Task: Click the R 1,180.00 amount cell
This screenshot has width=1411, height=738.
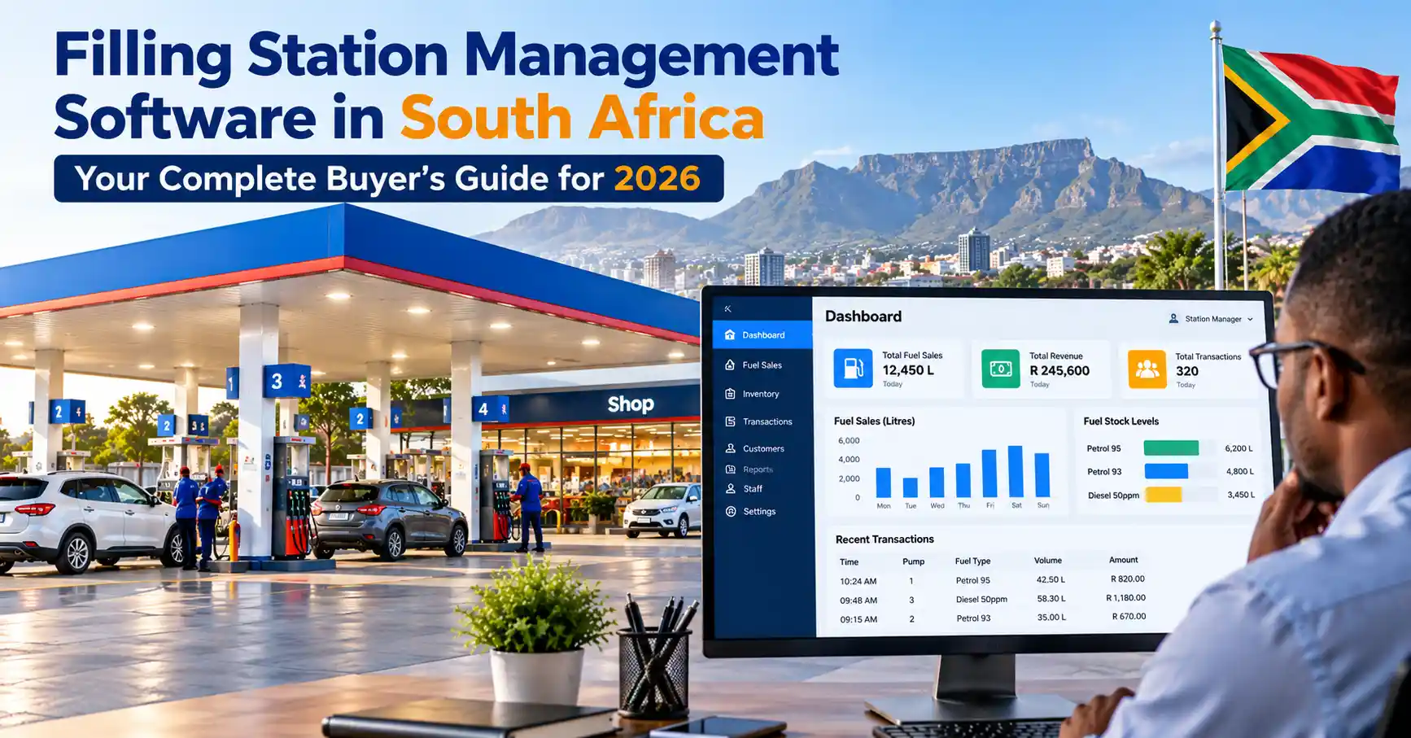Action: tap(1125, 598)
